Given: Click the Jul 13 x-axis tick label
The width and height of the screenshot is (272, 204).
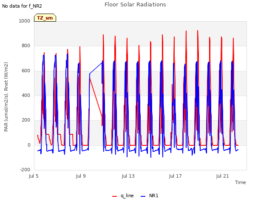Looking at the screenshot, I should point(128,176).
